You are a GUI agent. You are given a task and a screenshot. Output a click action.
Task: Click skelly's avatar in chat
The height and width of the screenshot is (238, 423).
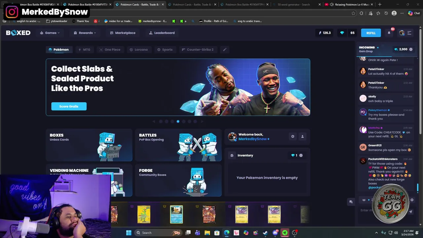(x=363, y=99)
